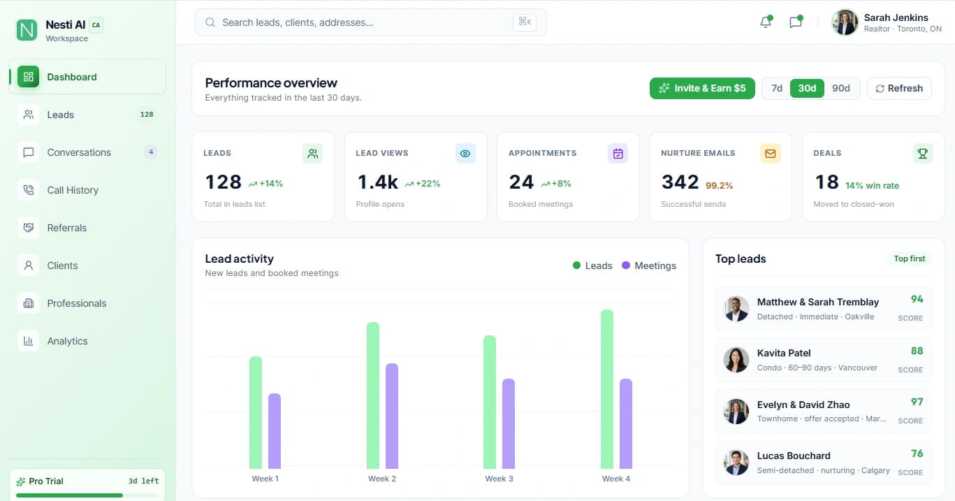The height and width of the screenshot is (501, 955).
Task: Click the Week 2 purple Meetings bar
Action: pos(392,416)
